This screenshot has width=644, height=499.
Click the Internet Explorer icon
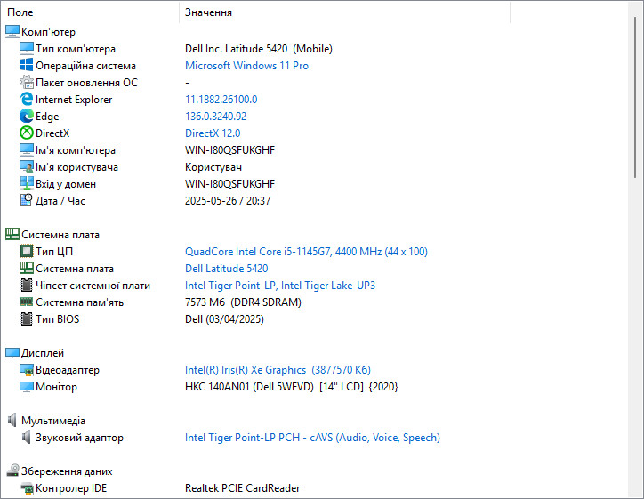(x=27, y=99)
